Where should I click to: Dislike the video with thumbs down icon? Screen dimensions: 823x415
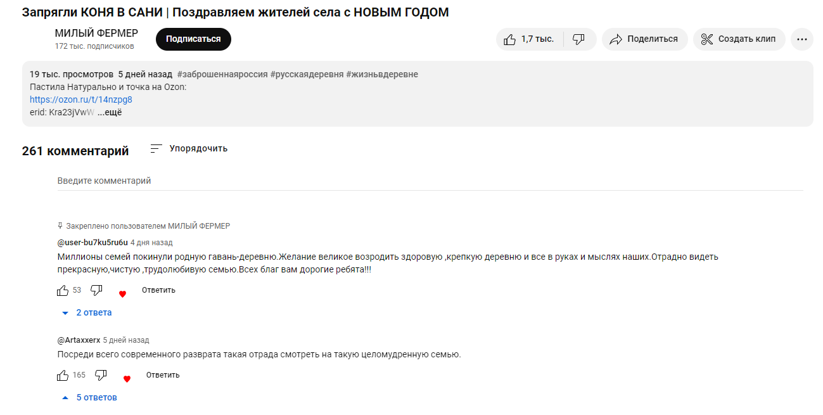(578, 39)
